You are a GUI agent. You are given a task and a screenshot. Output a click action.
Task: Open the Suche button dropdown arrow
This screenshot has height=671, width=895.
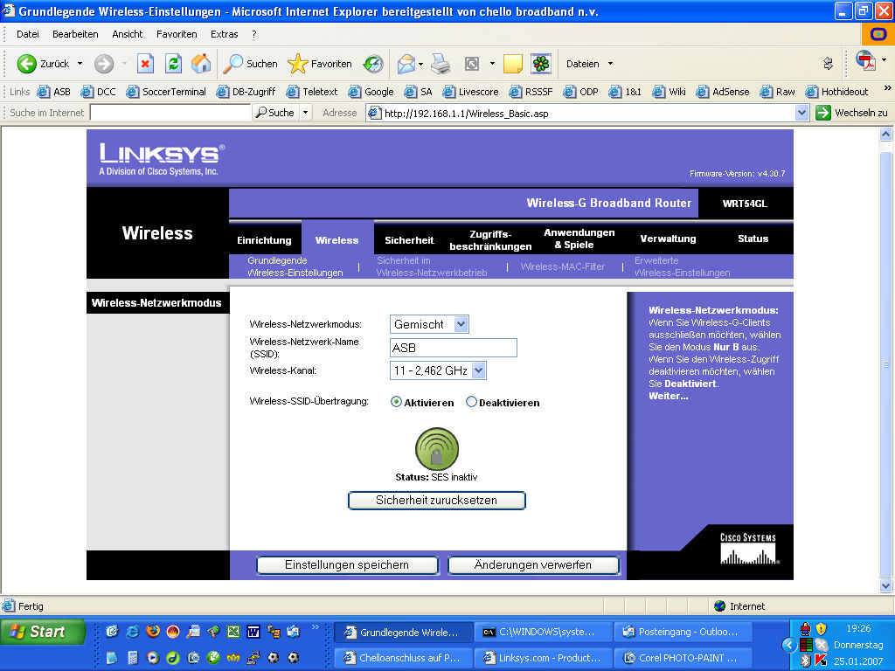(305, 113)
